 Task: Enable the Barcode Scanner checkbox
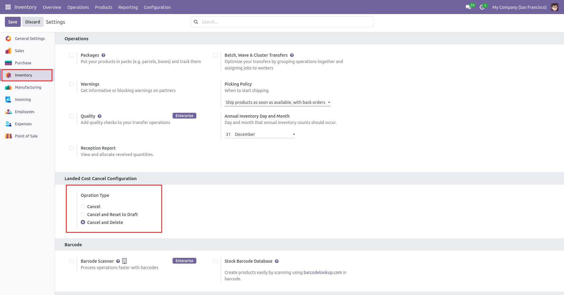[x=72, y=261]
